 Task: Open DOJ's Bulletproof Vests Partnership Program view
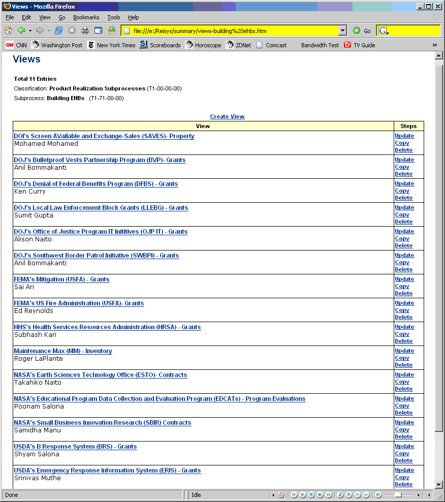[100, 160]
